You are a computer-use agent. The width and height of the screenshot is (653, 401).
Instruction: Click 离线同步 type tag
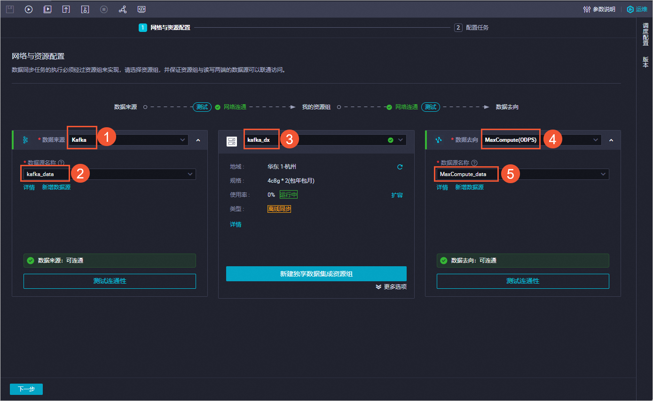tap(279, 209)
